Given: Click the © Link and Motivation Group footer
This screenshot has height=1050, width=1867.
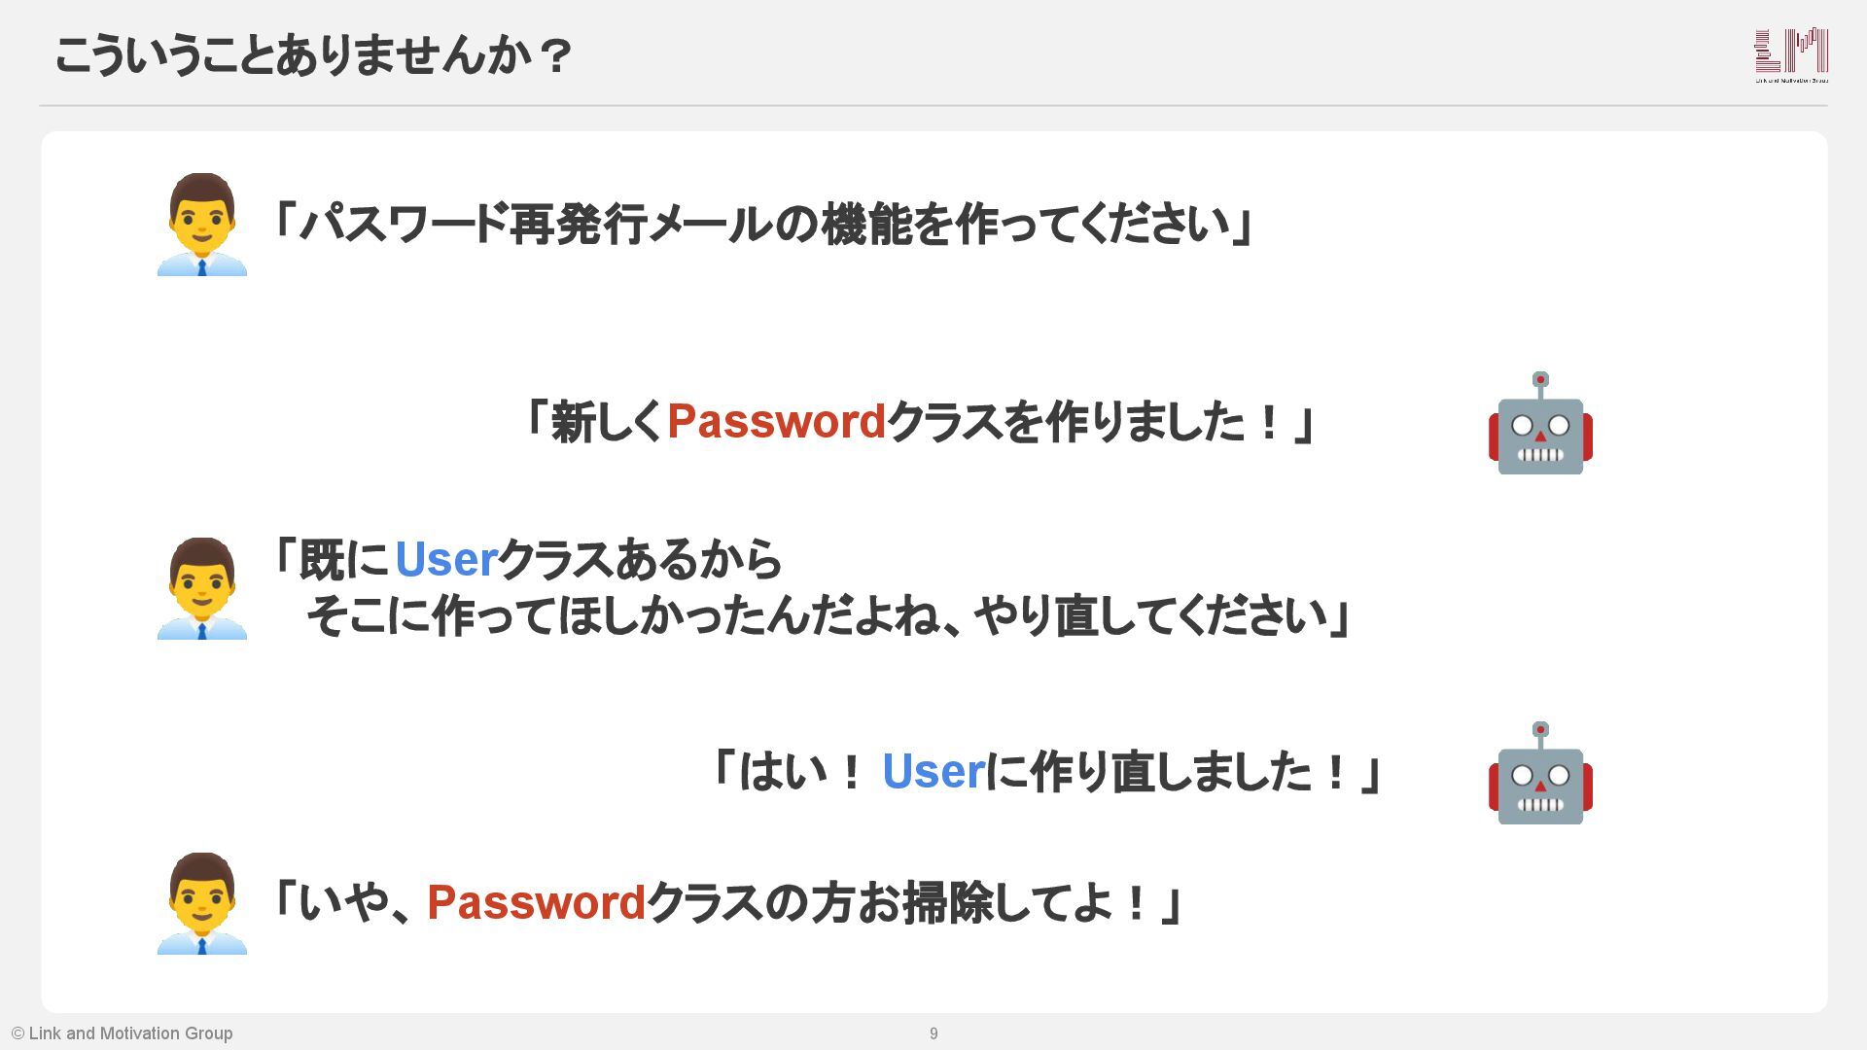Looking at the screenshot, I should coord(123,1033).
